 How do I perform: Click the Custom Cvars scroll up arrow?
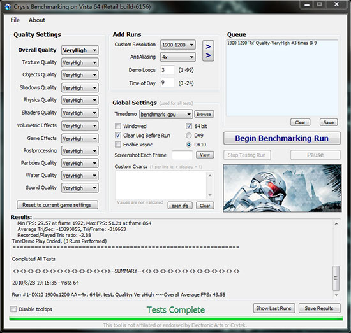[x=210, y=176]
